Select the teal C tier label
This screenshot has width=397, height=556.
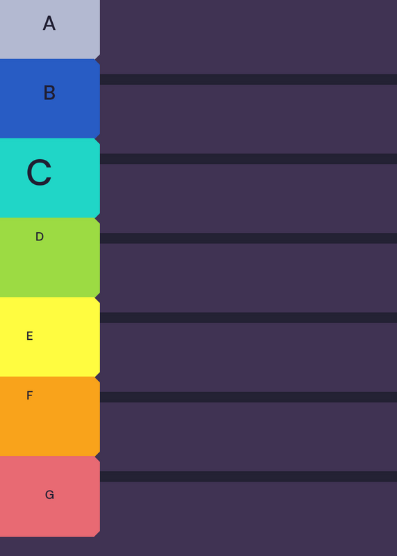(49, 178)
